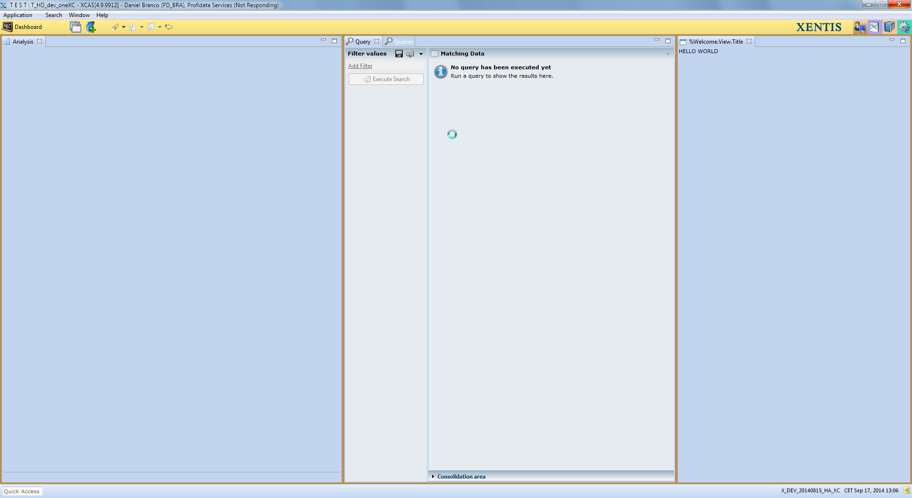The height and width of the screenshot is (498, 912).
Task: Open the pin tool dropdown arrow
Action: click(123, 27)
